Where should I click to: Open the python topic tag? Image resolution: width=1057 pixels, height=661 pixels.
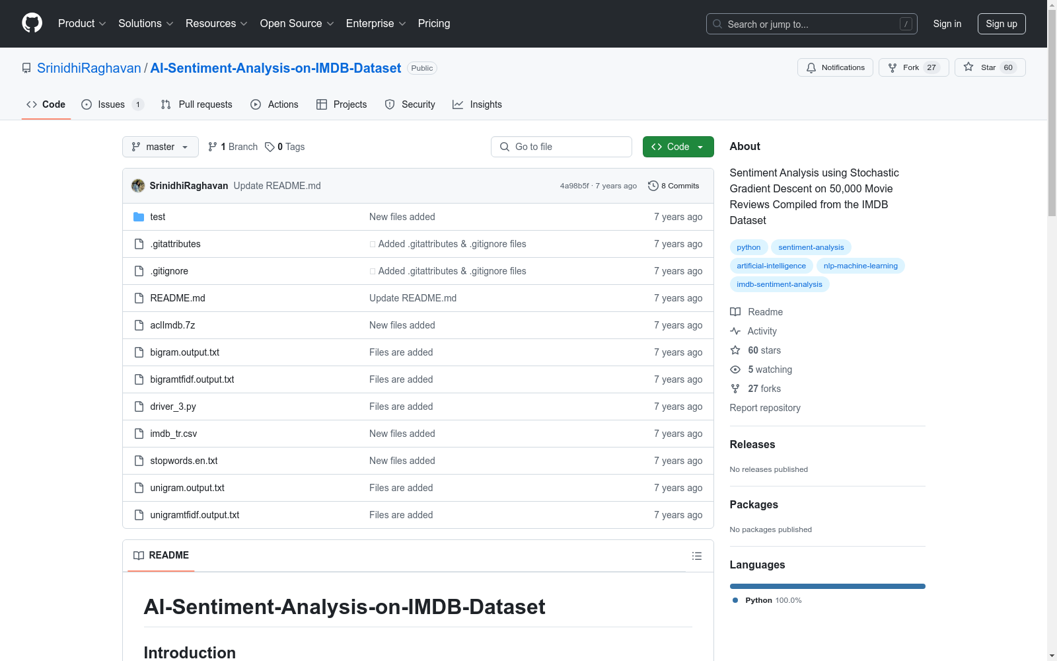[748, 247]
